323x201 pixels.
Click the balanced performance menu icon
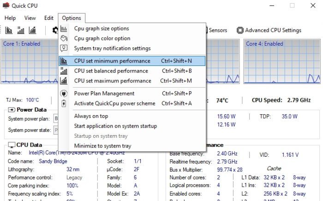tap(64, 71)
